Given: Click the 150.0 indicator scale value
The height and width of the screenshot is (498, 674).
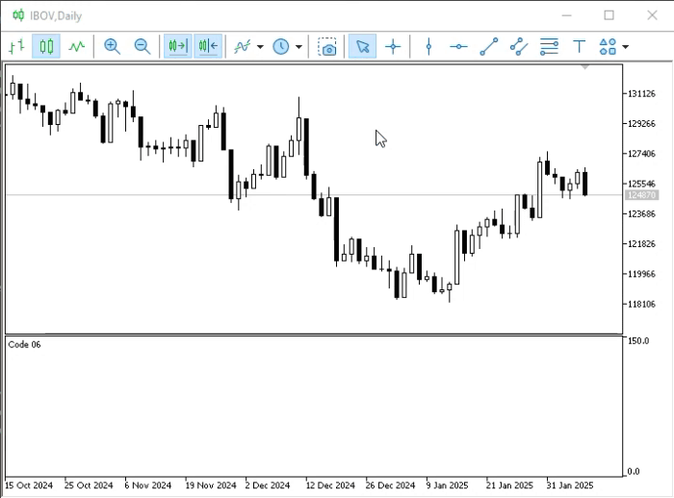Looking at the screenshot, I should (638, 341).
